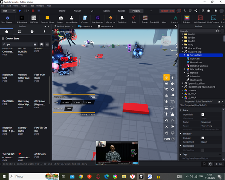Collapse the Behavior properties section
Image resolution: width=225 pixels, height=180 pixels.
[181, 134]
